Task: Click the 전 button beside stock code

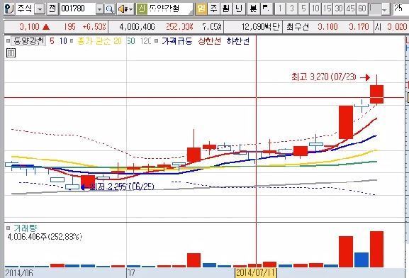Action: pos(52,9)
